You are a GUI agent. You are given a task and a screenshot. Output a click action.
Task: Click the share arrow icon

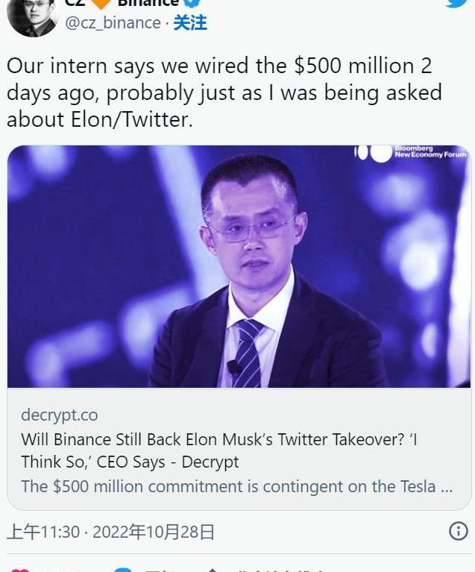(212, 570)
